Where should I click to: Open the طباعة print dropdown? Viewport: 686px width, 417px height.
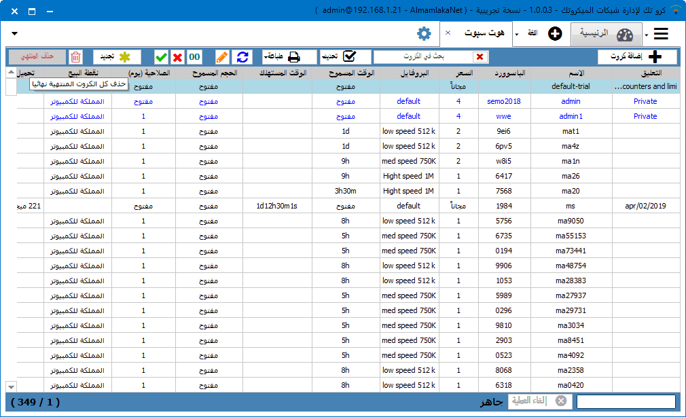click(289, 56)
